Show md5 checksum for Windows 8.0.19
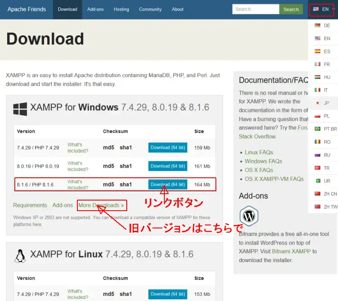 109,166
